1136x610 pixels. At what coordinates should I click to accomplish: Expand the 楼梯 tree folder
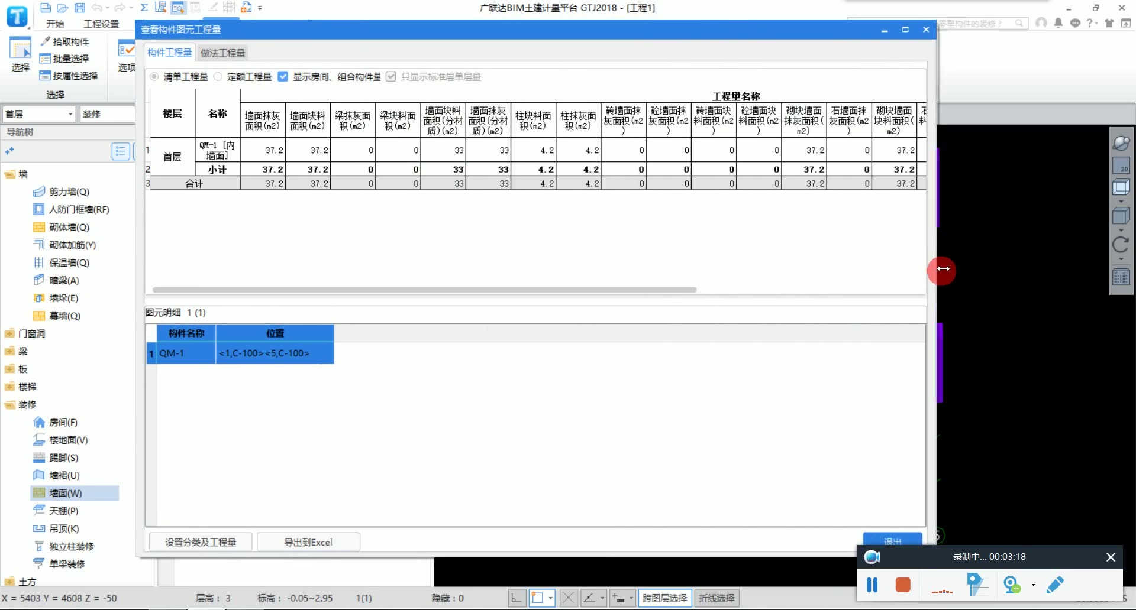(x=10, y=387)
